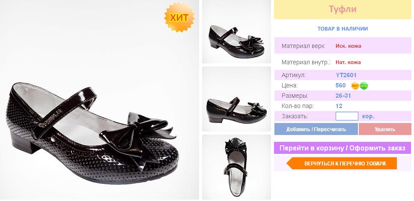This screenshot has width=414, height=201.
Task: Click ВЕРНУТЬСЯ К ПЕРЕЧНЮ ТОВАРА orange arrow button
Action: point(342,163)
